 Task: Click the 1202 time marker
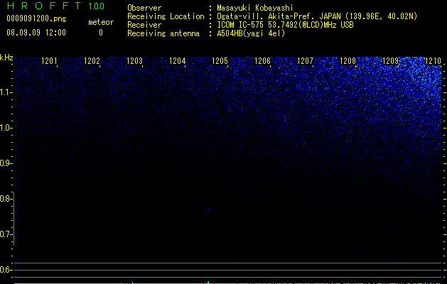point(92,60)
